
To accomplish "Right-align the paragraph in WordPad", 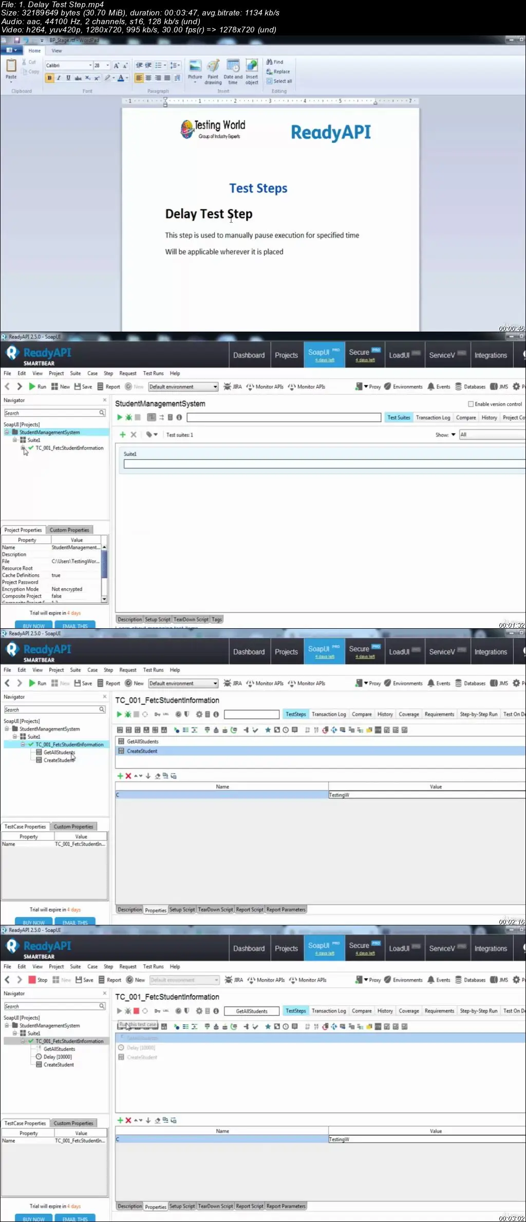I will point(158,78).
